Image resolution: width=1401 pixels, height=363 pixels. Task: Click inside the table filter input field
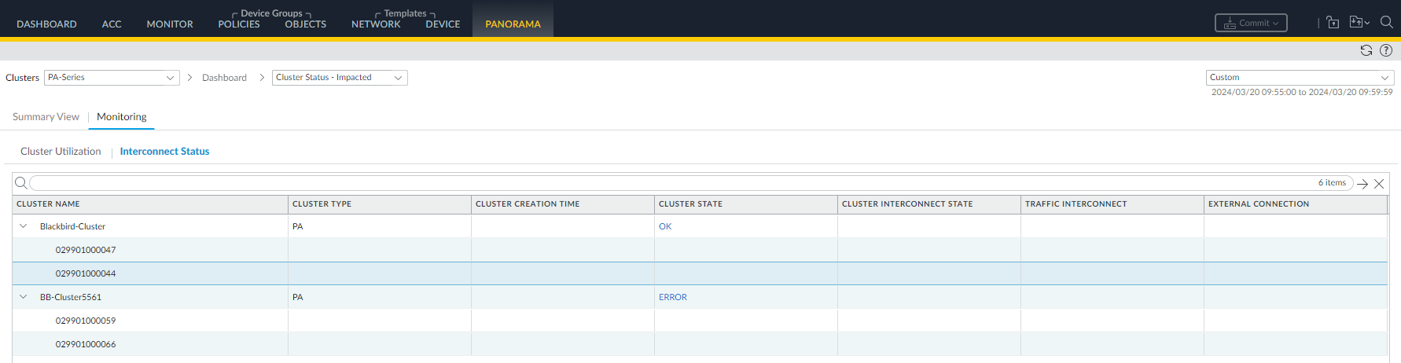[x=668, y=183]
